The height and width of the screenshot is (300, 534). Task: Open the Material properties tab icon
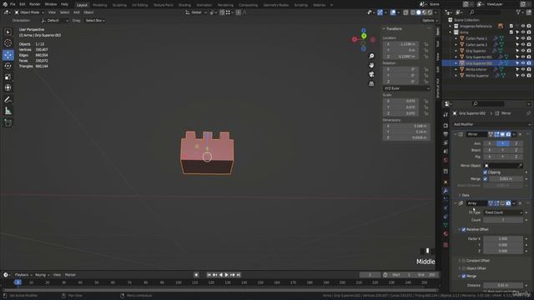click(x=446, y=234)
